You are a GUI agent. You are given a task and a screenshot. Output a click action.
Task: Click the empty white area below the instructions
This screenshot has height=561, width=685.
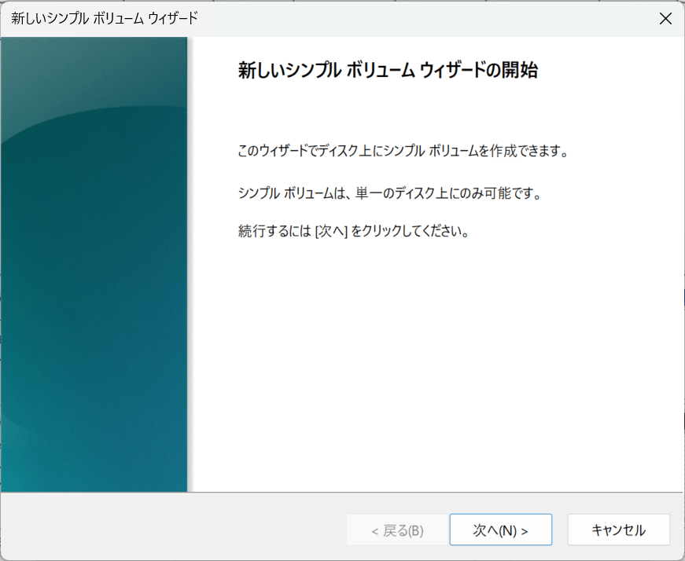(436, 362)
